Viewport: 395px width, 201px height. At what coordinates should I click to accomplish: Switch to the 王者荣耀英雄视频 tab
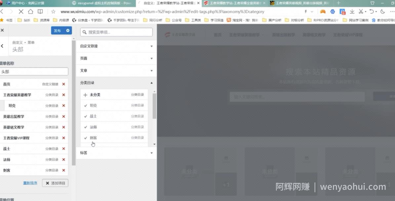click(x=300, y=3)
